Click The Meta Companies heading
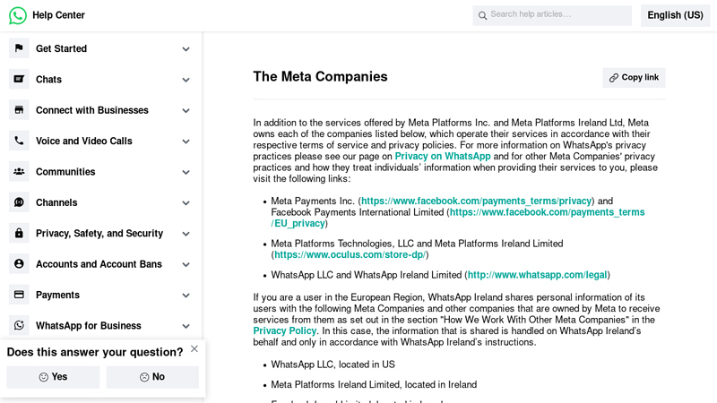The width and height of the screenshot is (717, 403). pyautogui.click(x=320, y=77)
